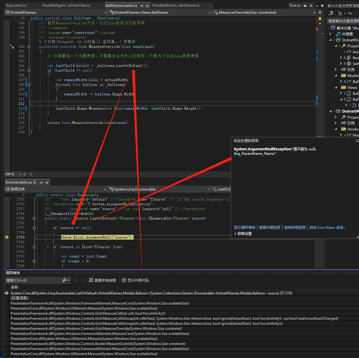Image resolution: width=359 pixels, height=358 pixels.
Task: Select the [轻量函数] call stack row
Action: tap(20, 298)
